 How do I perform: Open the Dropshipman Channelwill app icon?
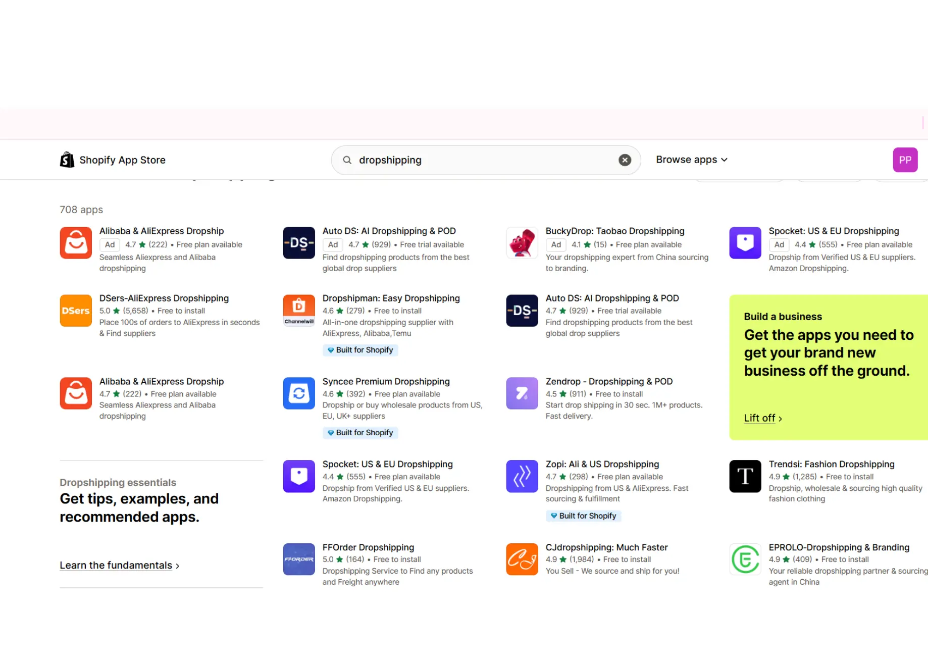299,311
